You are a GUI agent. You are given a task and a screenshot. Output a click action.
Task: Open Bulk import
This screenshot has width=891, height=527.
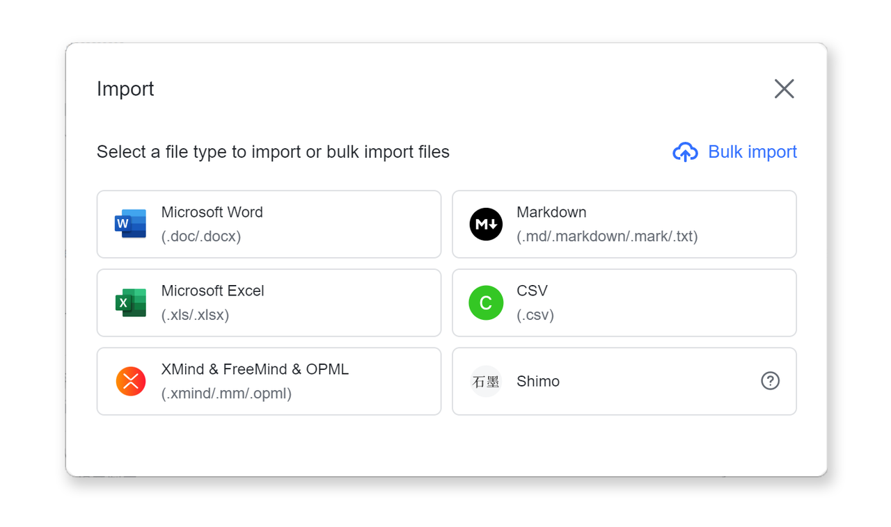752,152
